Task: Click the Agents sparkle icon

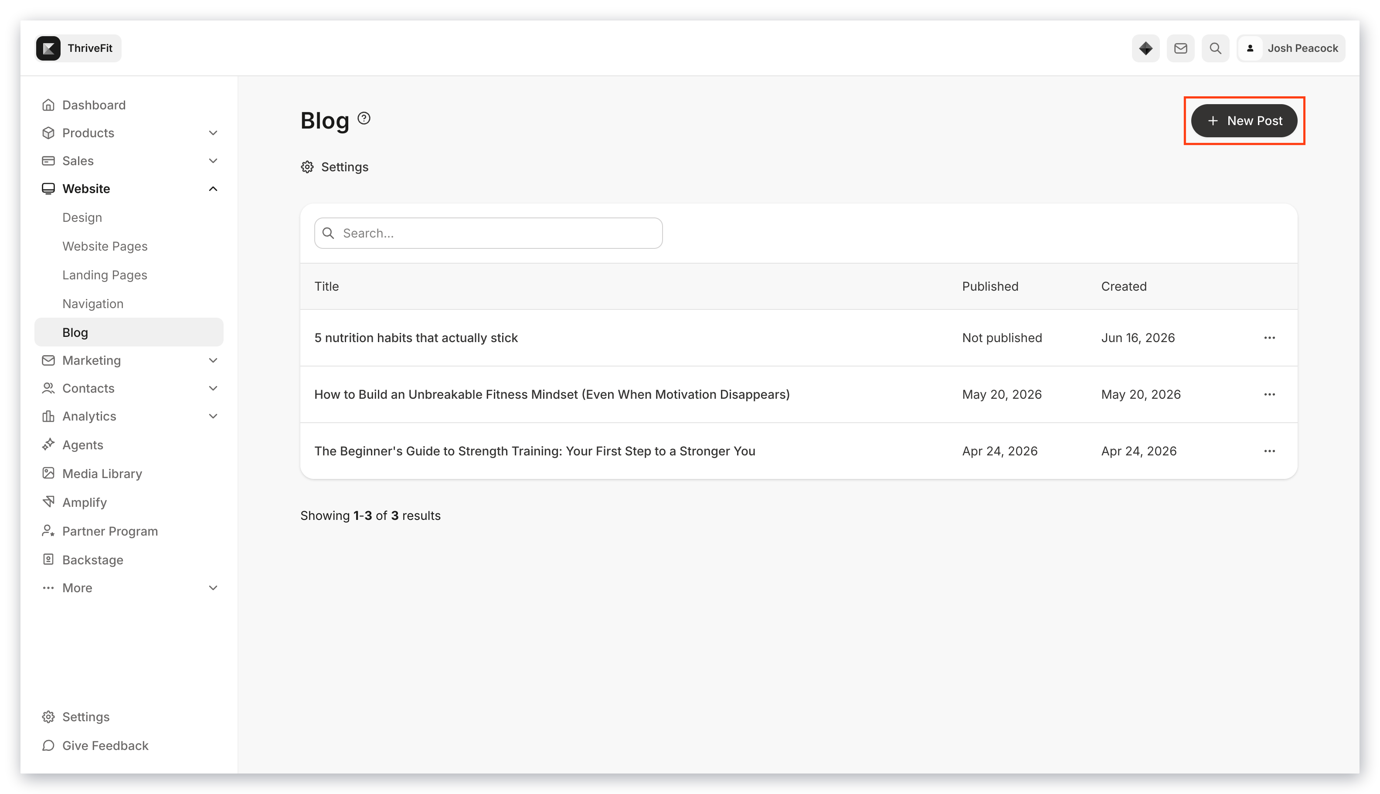Action: 48,445
